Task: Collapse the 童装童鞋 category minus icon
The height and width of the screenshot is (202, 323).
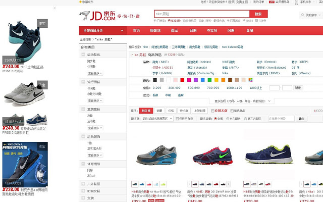Action: coord(83,109)
